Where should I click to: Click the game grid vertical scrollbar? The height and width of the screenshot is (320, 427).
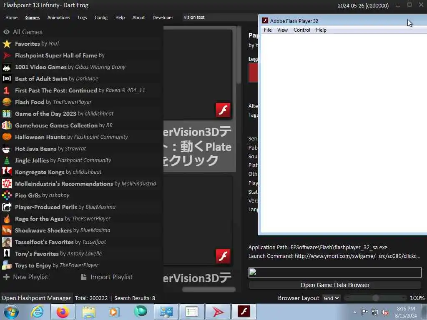click(x=239, y=55)
